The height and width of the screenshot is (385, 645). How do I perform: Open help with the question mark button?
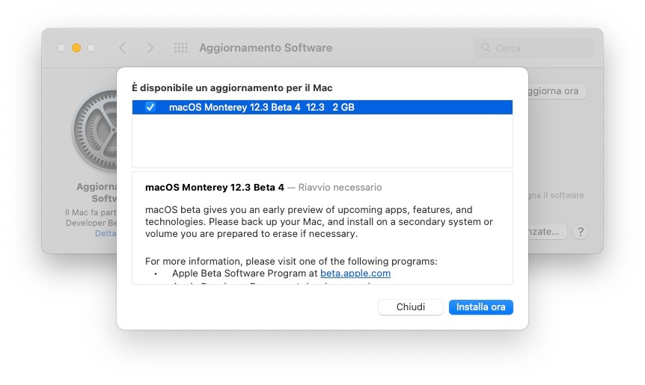tap(580, 232)
